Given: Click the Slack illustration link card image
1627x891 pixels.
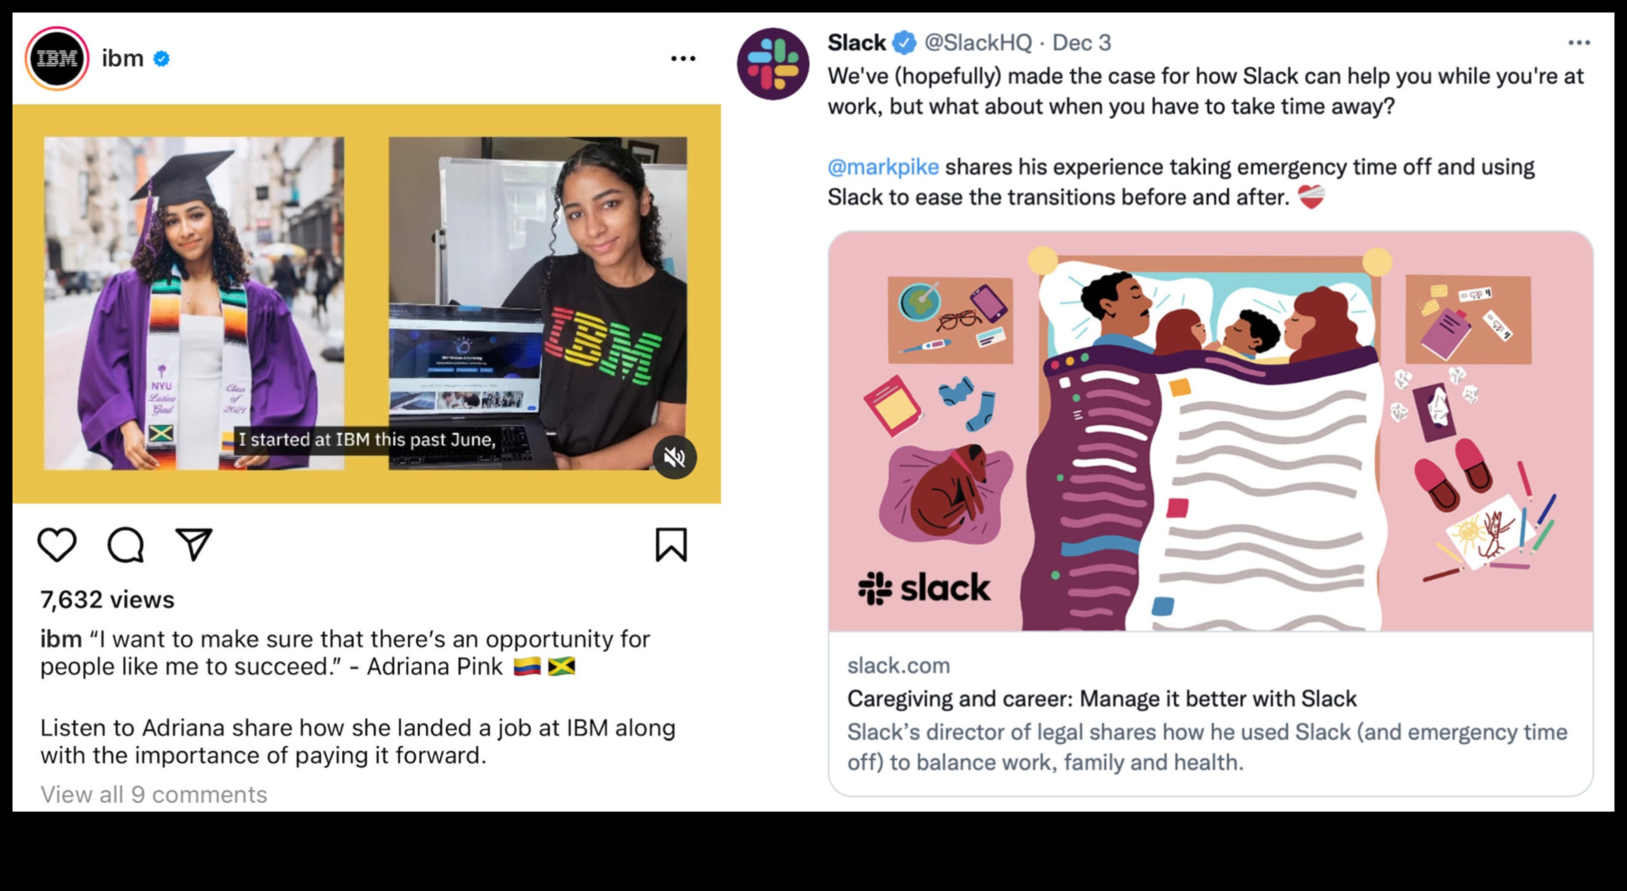Looking at the screenshot, I should (1210, 431).
